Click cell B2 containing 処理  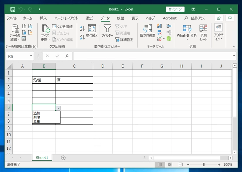point(44,80)
